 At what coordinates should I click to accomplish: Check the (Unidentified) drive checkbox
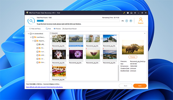[x=31, y=34]
